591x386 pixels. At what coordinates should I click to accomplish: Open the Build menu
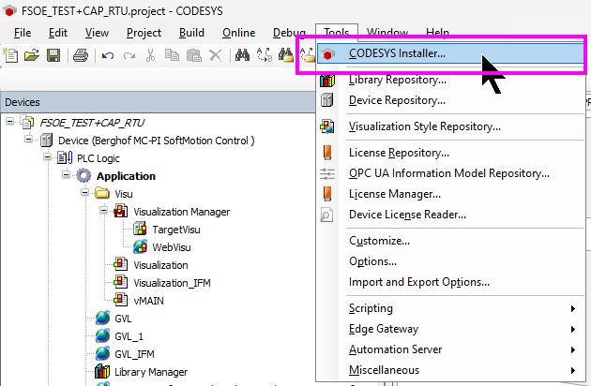coord(192,33)
